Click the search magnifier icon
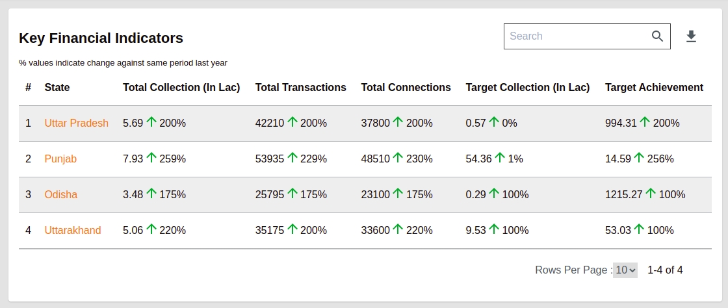The width and height of the screenshot is (728, 308). (657, 36)
